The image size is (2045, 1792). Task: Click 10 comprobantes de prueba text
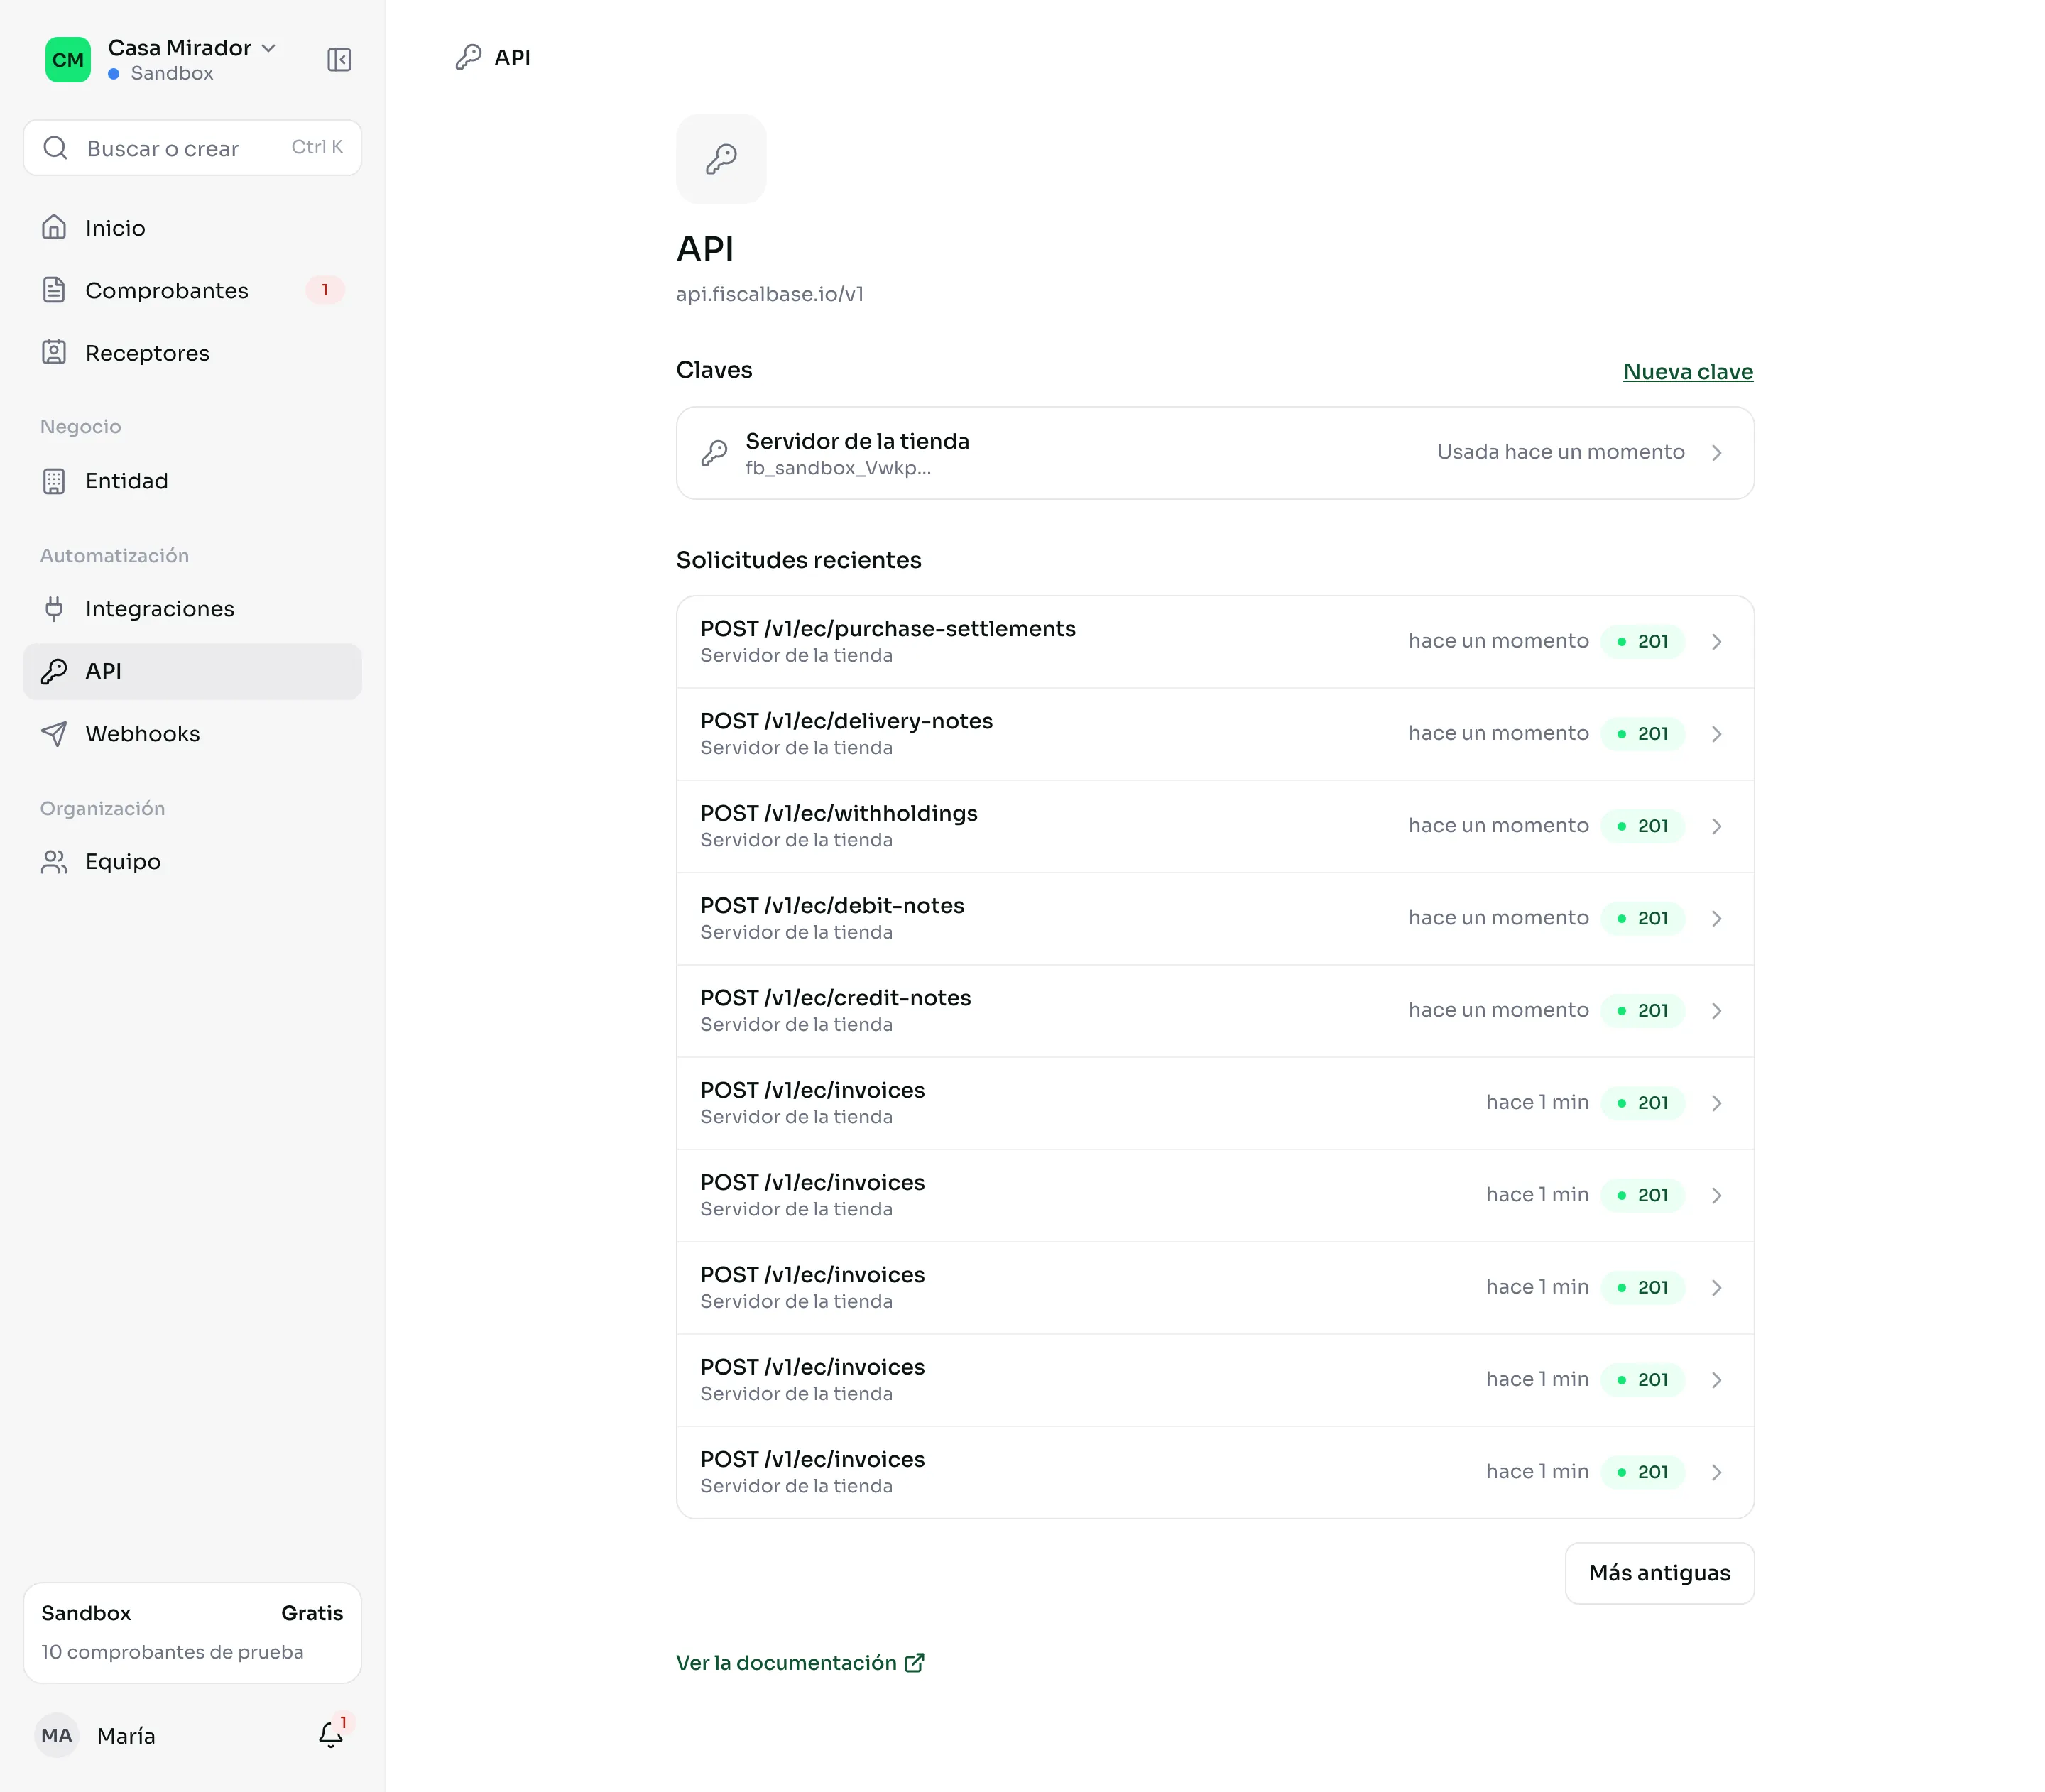click(x=172, y=1652)
